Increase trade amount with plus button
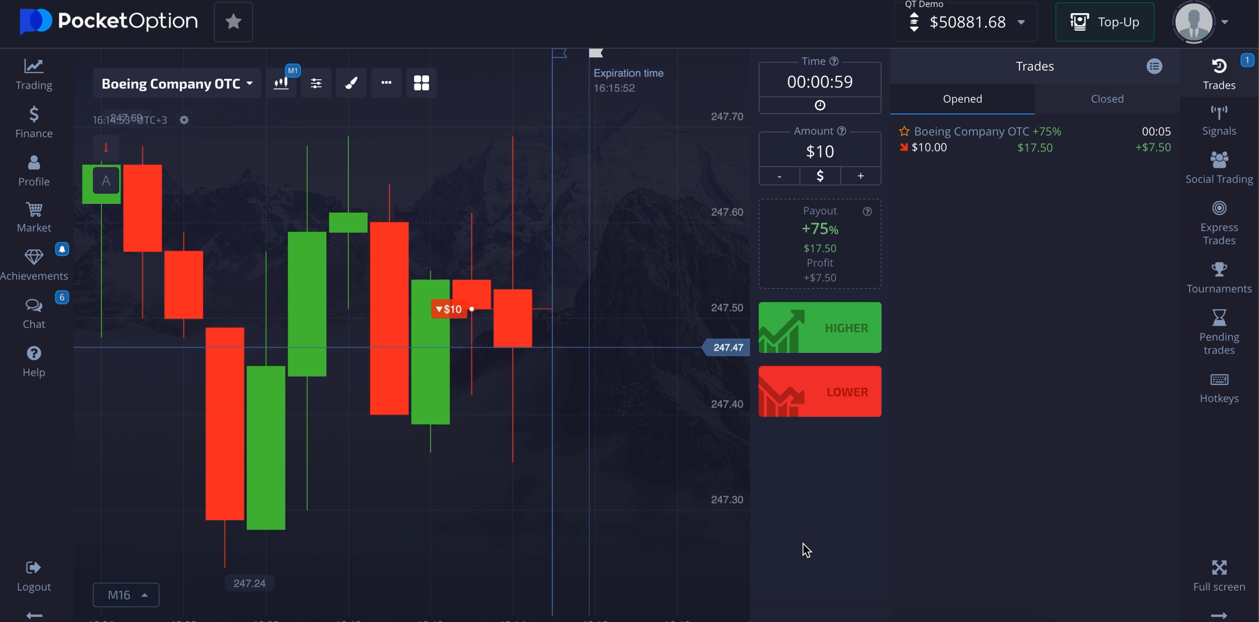 point(860,176)
